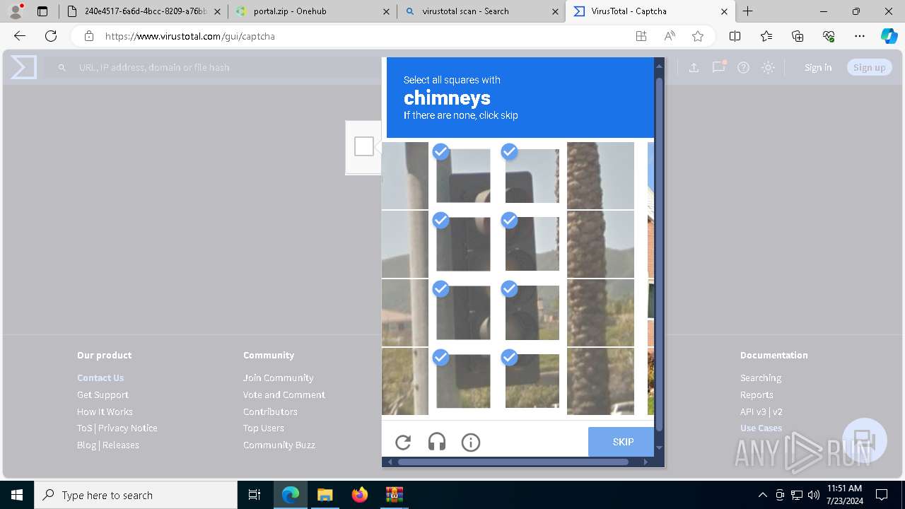Select the palm trunk tile in top row
The width and height of the screenshot is (905, 509).
pyautogui.click(x=600, y=175)
